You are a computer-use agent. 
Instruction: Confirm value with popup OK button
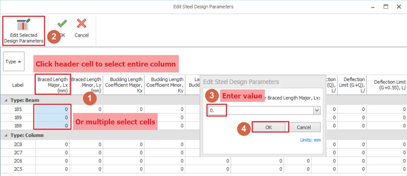(269, 127)
